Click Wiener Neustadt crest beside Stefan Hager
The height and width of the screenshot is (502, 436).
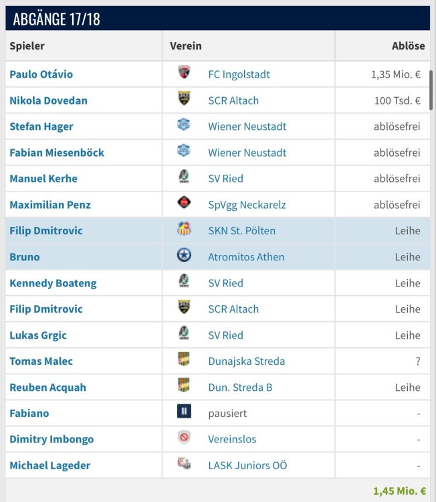click(x=184, y=126)
